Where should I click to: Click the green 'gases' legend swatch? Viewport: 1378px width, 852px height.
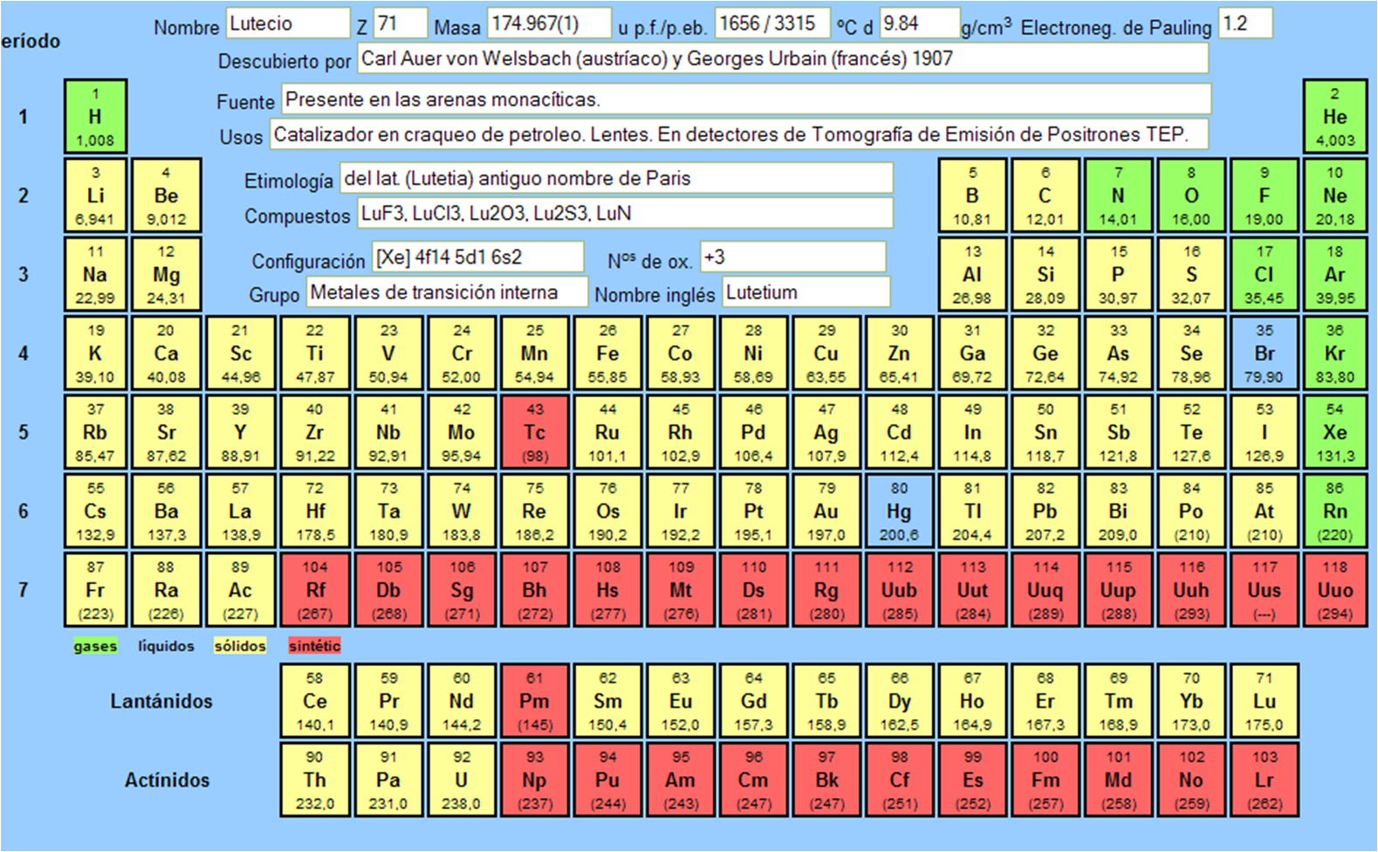(x=95, y=646)
